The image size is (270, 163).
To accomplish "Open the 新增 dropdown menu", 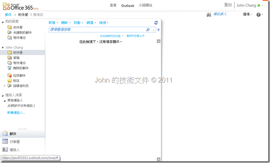I will pyautogui.click(x=53, y=23).
